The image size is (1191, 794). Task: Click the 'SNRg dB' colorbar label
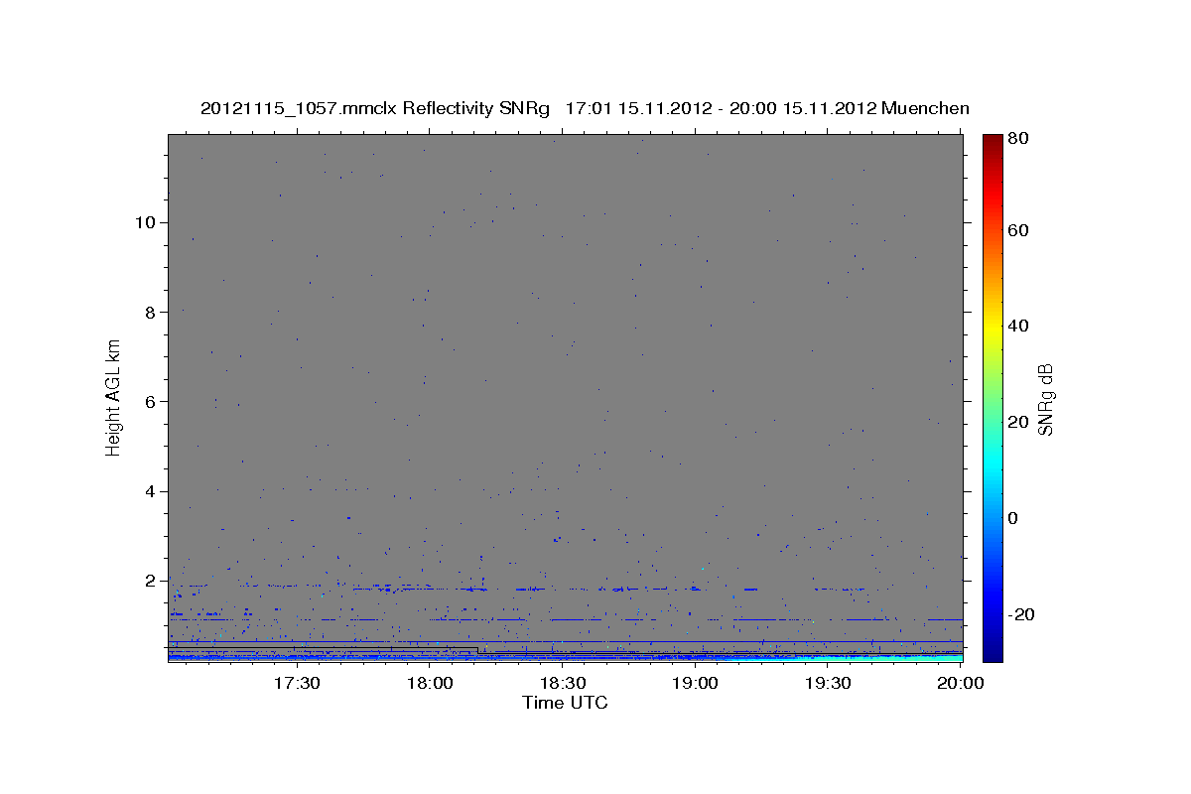click(x=1045, y=399)
